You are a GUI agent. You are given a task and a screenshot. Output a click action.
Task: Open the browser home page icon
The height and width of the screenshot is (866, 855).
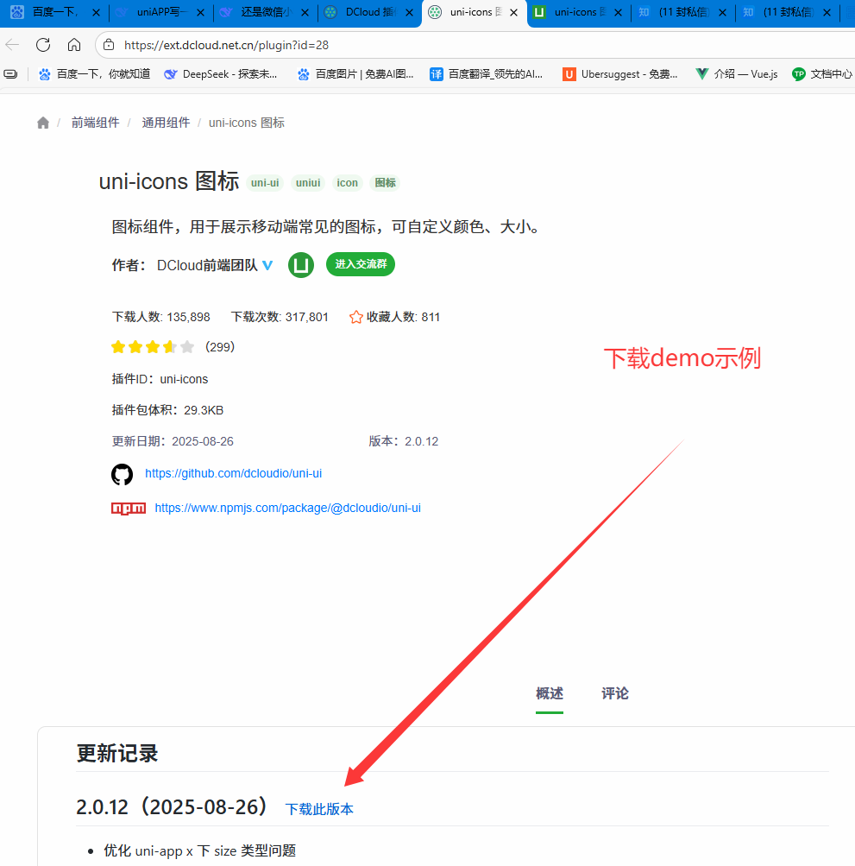point(74,45)
